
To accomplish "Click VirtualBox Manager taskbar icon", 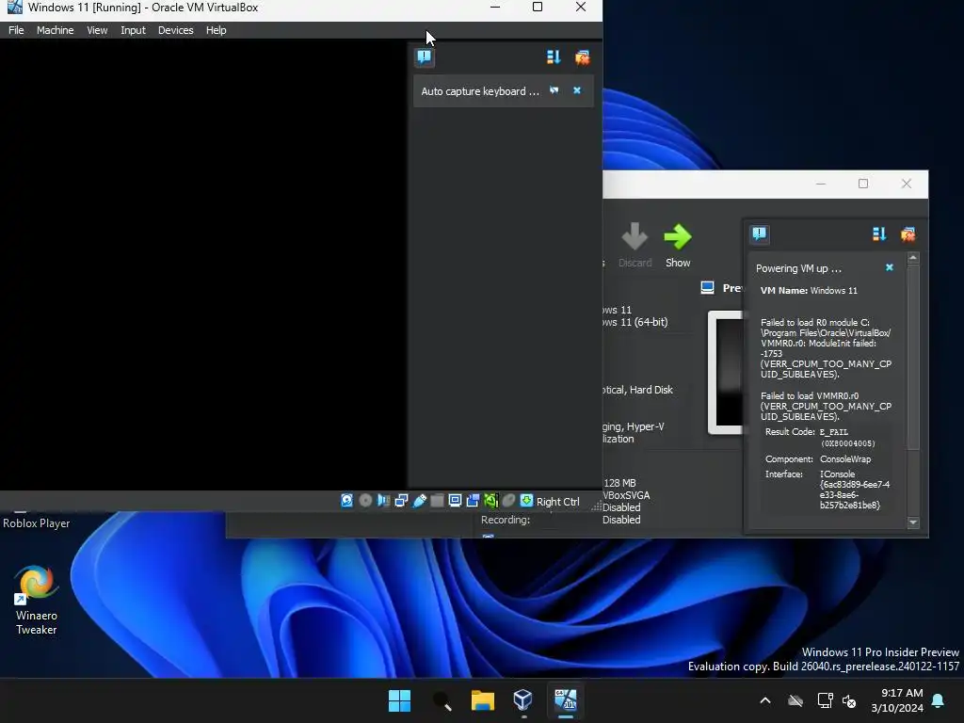I will (523, 700).
